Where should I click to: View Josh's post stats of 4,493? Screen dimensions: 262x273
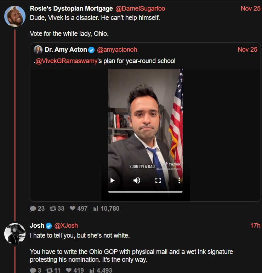[92, 271]
